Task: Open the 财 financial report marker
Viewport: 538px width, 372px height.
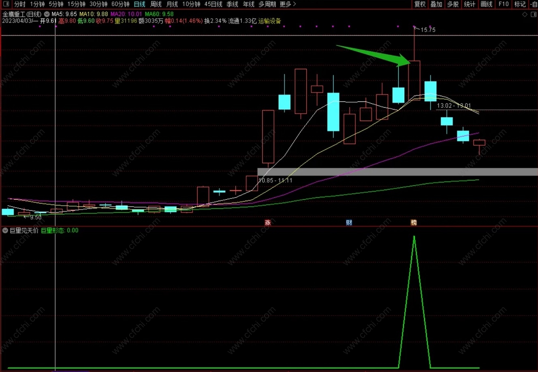Action: 349,222
